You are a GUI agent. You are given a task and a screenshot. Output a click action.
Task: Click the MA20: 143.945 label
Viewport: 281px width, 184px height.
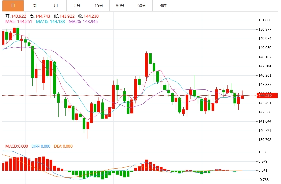pos(83,22)
